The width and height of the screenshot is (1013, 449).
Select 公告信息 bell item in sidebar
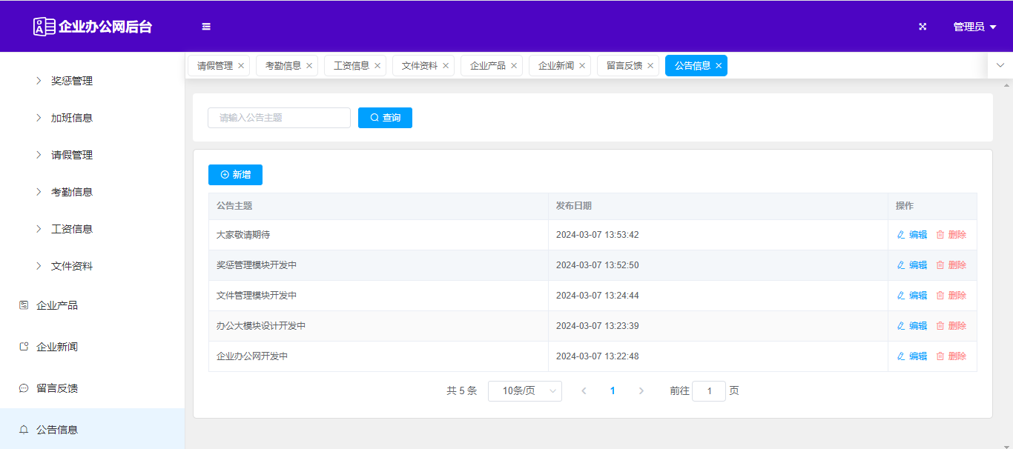coord(57,430)
